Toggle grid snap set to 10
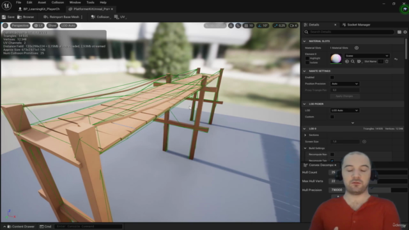Viewport: 409px width, 230px height. (249, 26)
